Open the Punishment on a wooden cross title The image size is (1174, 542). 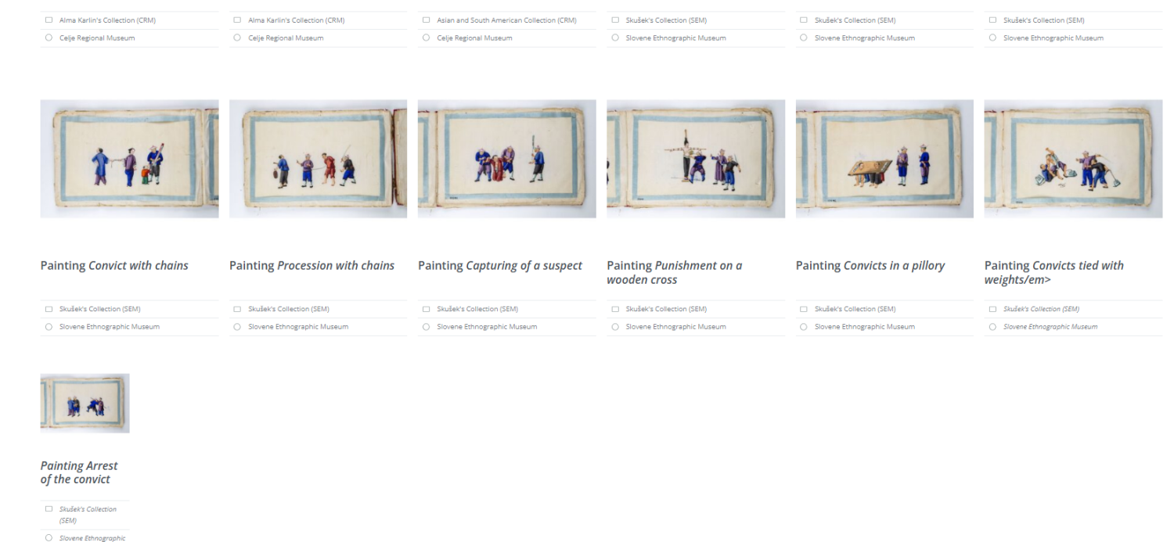675,272
